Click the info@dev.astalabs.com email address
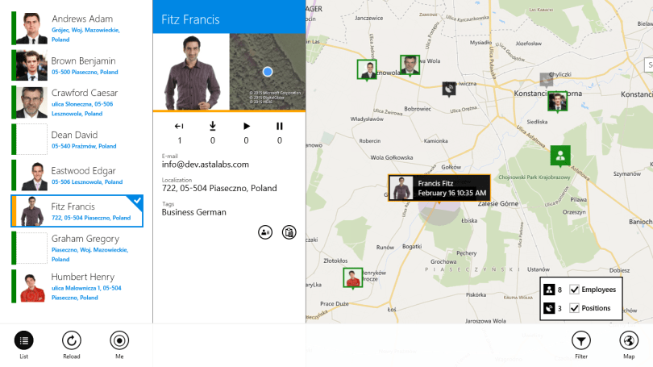653x367 pixels. point(206,165)
